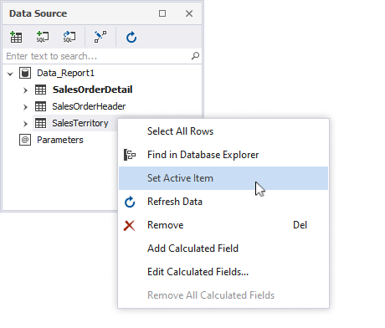Choose Select All Rows from context menu

tap(223, 131)
